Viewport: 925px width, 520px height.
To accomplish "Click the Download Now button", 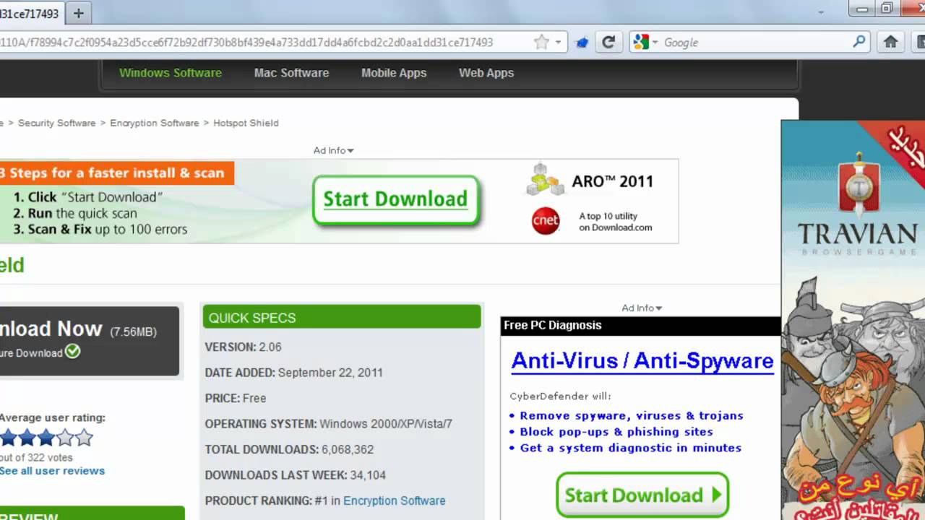I will 89,340.
